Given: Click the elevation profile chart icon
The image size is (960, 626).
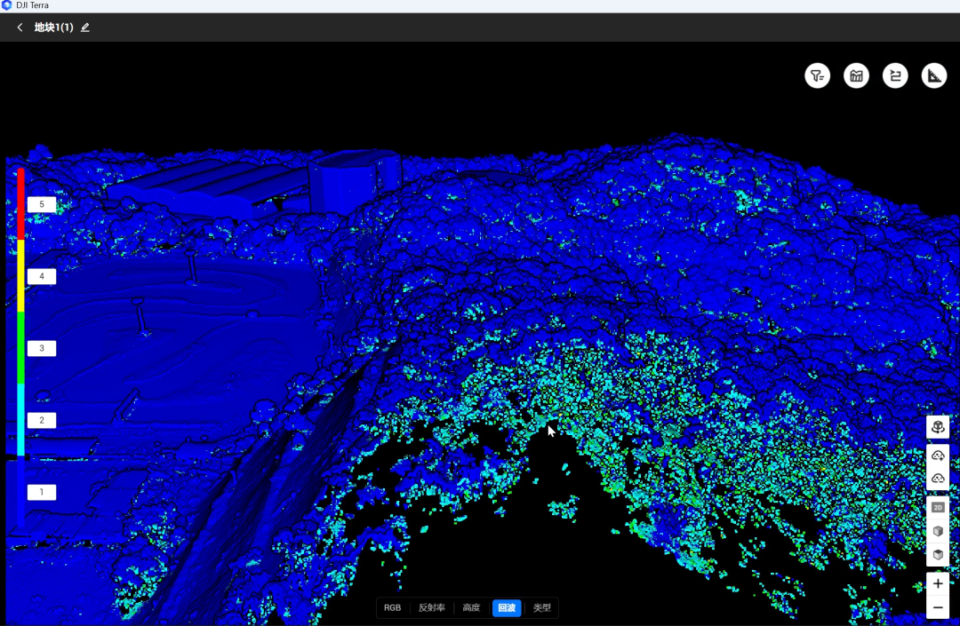Looking at the screenshot, I should pyautogui.click(x=856, y=76).
